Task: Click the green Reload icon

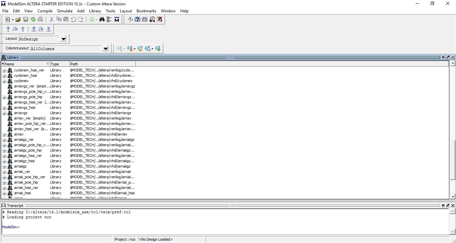Action: [33, 20]
